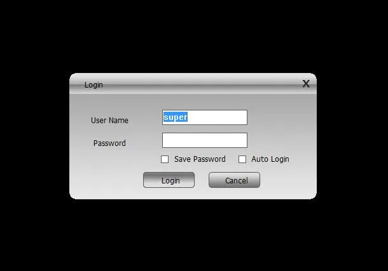The height and width of the screenshot is (271, 388).
Task: Click the black background above the dialog
Action: 193,36
